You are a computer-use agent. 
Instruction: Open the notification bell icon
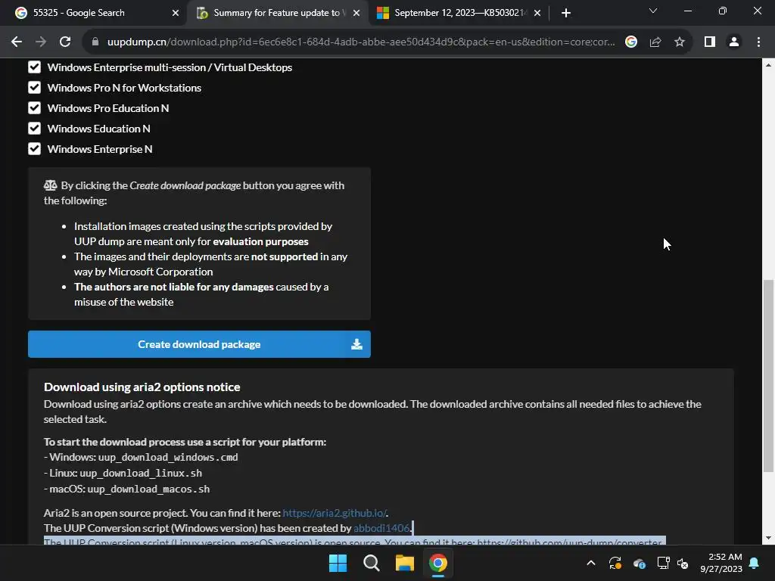click(755, 563)
